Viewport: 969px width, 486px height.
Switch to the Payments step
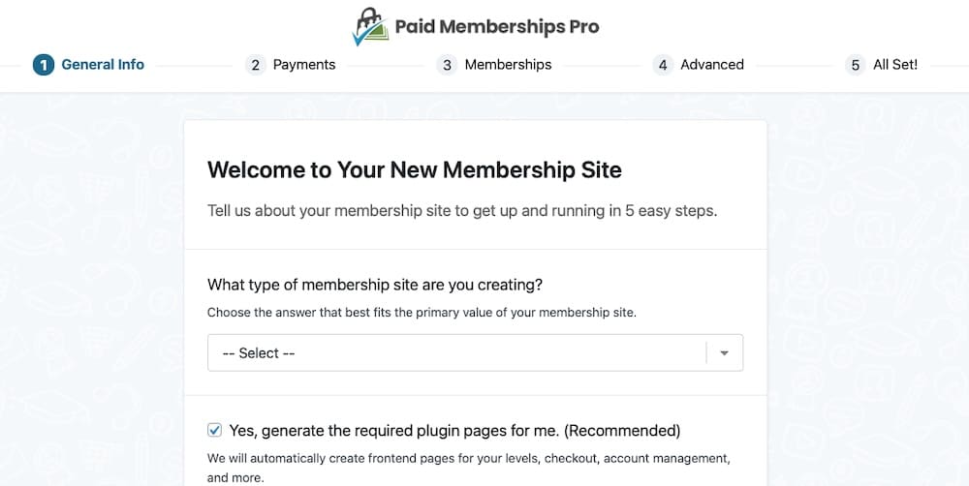tap(303, 65)
